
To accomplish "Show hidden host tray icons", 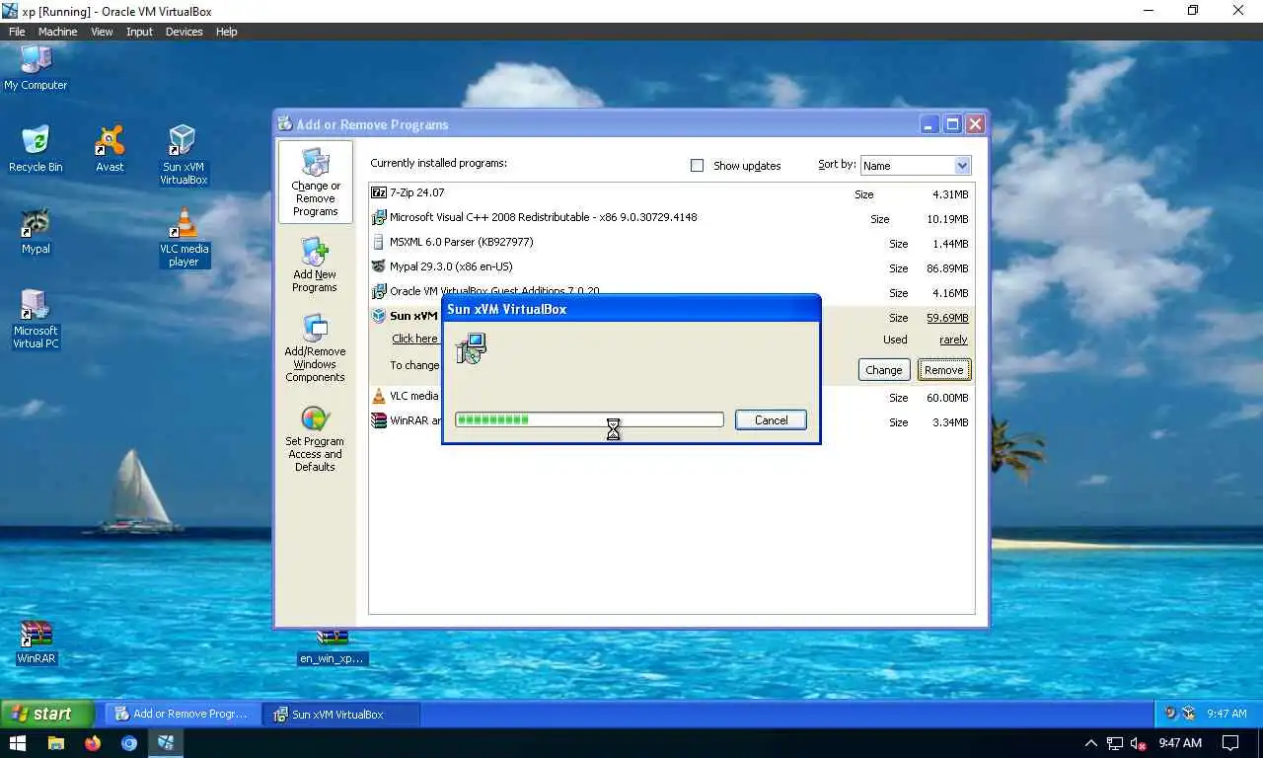I will pyautogui.click(x=1090, y=743).
